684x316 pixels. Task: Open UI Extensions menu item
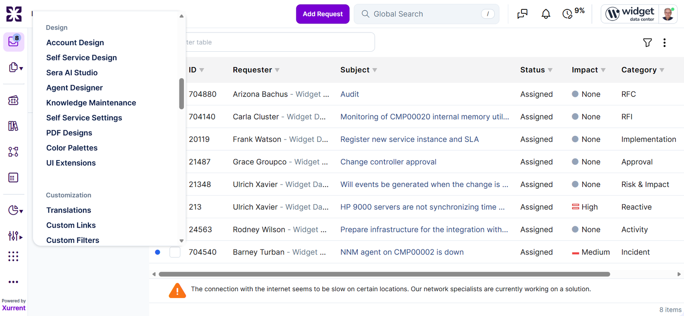71,163
